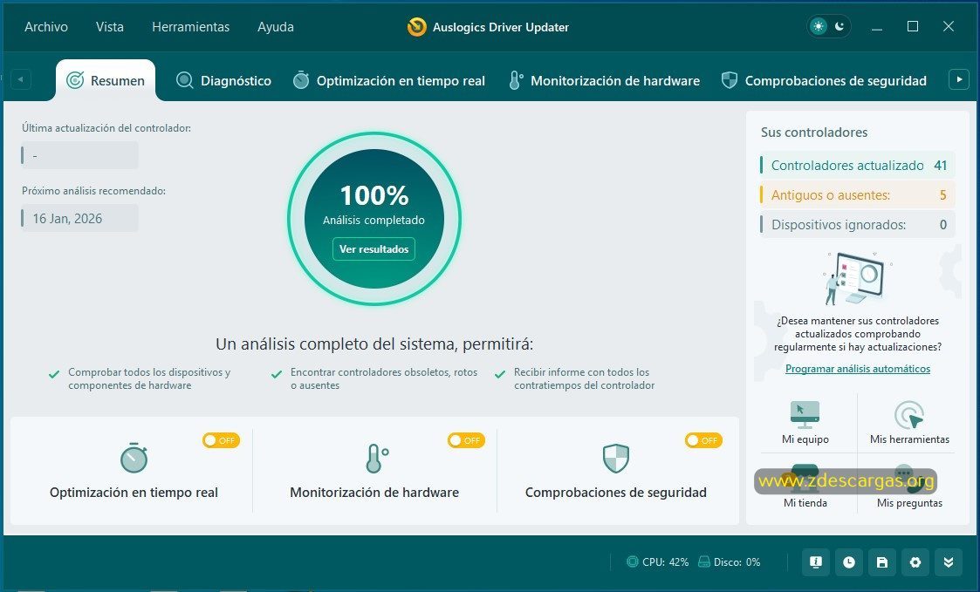980x592 pixels.
Task: Click the save disk icon in status bar
Action: pos(882,562)
